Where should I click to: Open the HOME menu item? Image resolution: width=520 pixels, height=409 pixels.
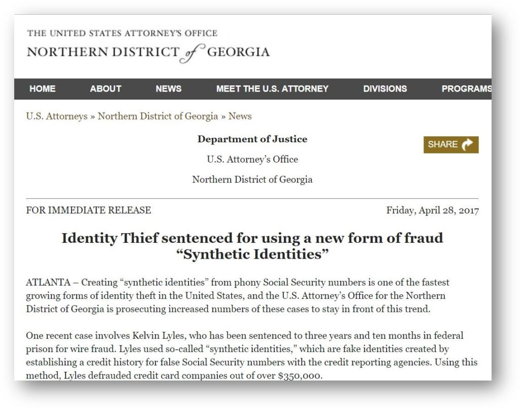coord(43,88)
